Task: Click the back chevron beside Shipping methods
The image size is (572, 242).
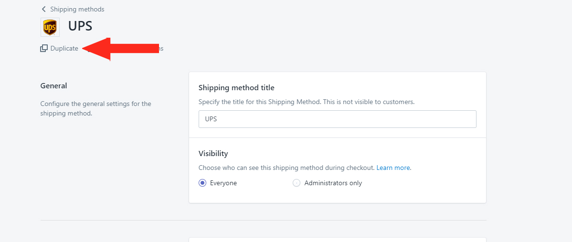Action: 44,9
